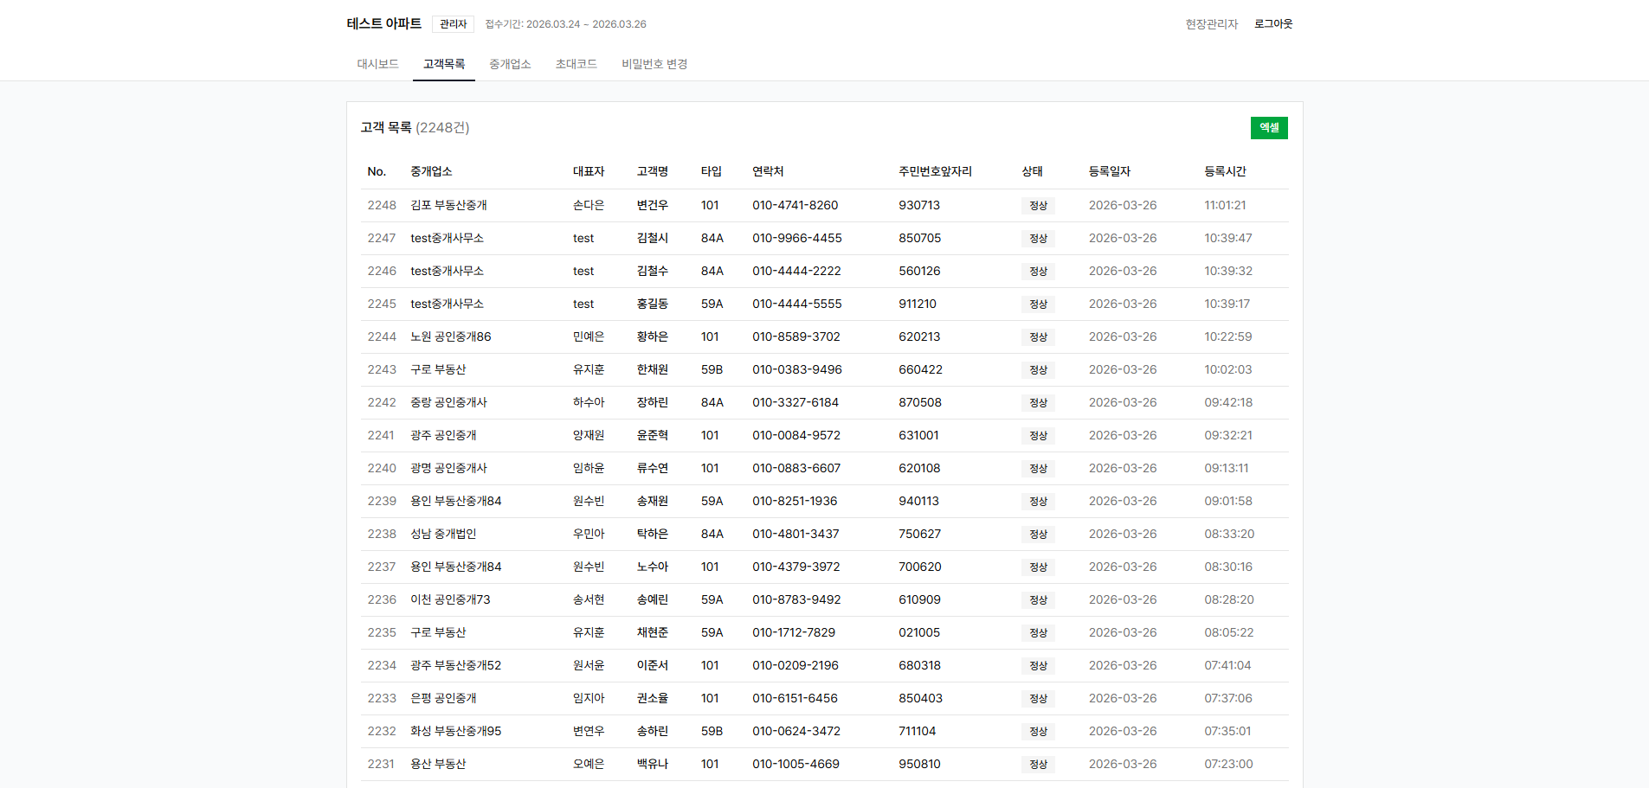The width and height of the screenshot is (1649, 788).
Task: Click the 등록시간 column header
Action: 1223,170
